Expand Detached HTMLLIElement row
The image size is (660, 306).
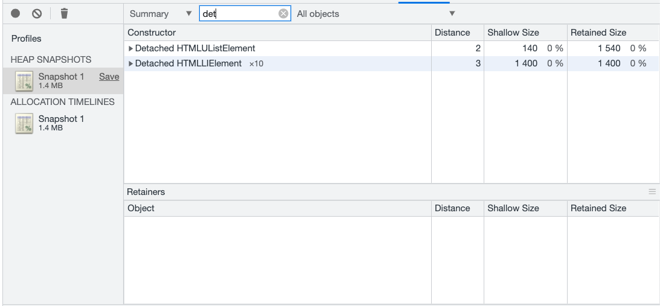click(131, 63)
